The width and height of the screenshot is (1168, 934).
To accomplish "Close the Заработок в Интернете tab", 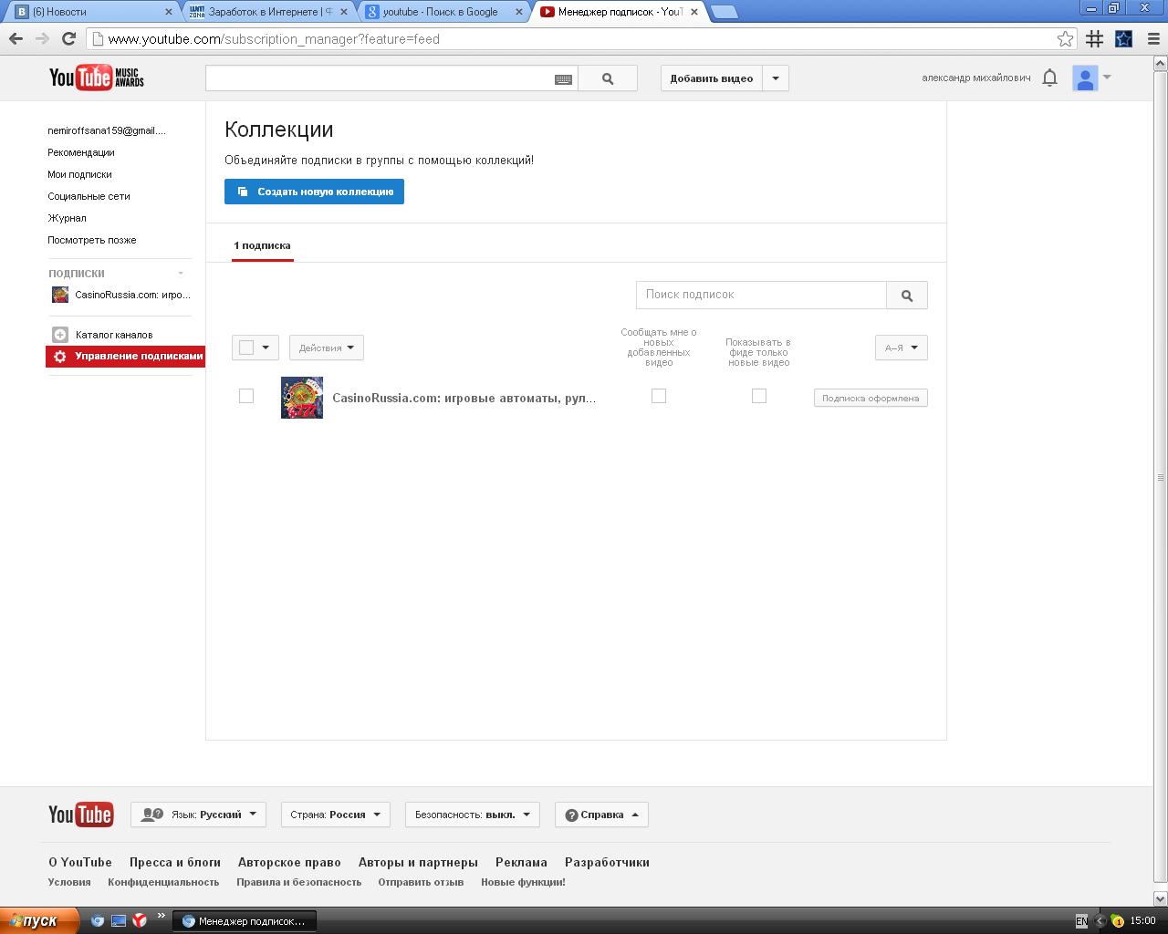I will pyautogui.click(x=343, y=12).
